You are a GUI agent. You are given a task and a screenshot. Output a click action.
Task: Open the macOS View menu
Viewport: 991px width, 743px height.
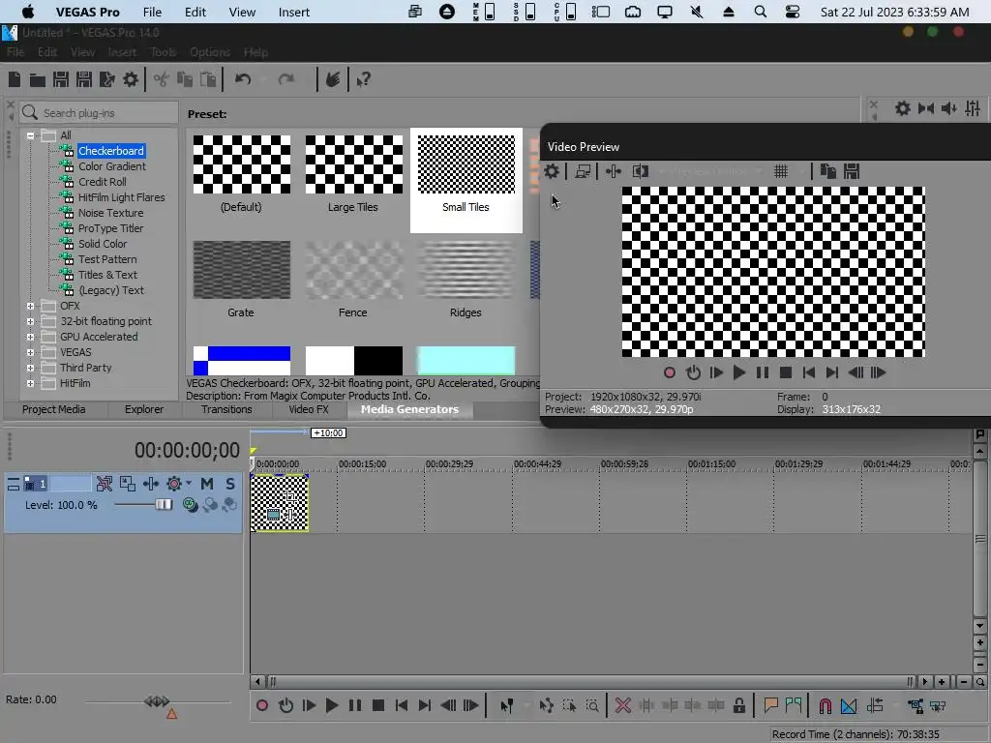click(x=242, y=12)
